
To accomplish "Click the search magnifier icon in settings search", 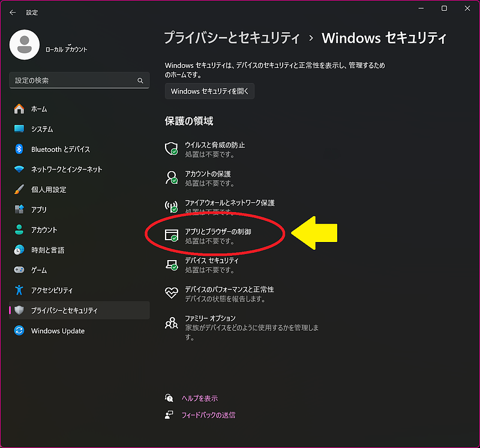I will [140, 80].
